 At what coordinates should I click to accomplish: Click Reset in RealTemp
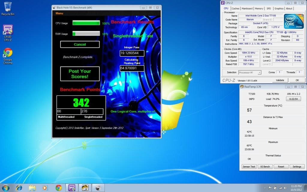point(281,166)
